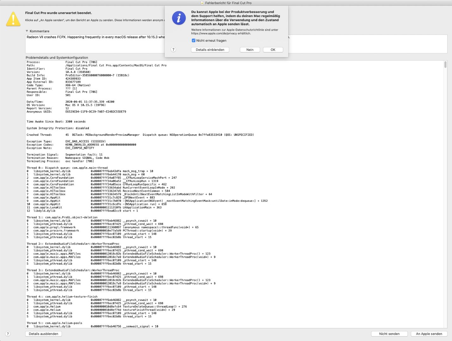Click the 'Path:' line of the report

click(96, 65)
